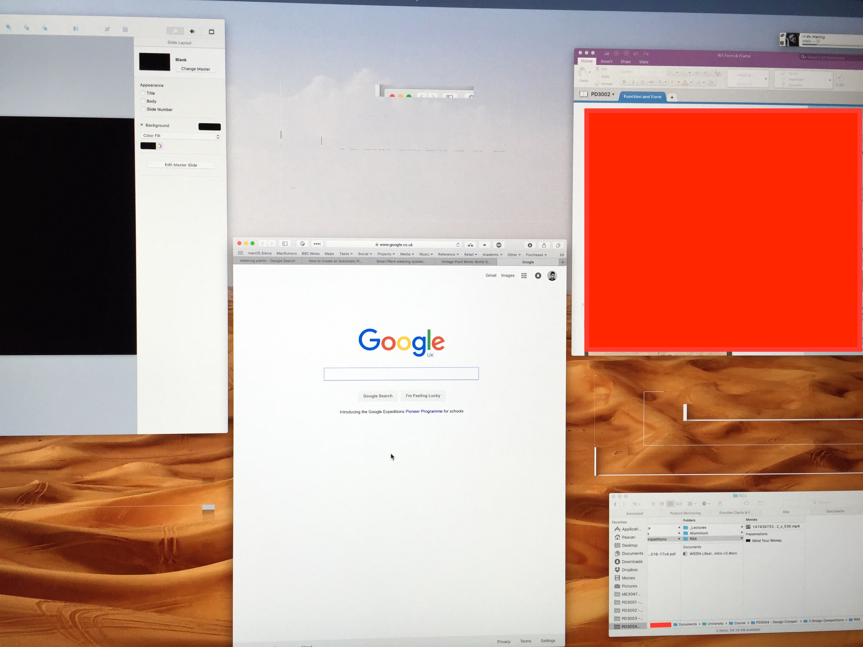The height and width of the screenshot is (647, 863).
Task: Undo the last action in OneNote
Action: [636, 53]
